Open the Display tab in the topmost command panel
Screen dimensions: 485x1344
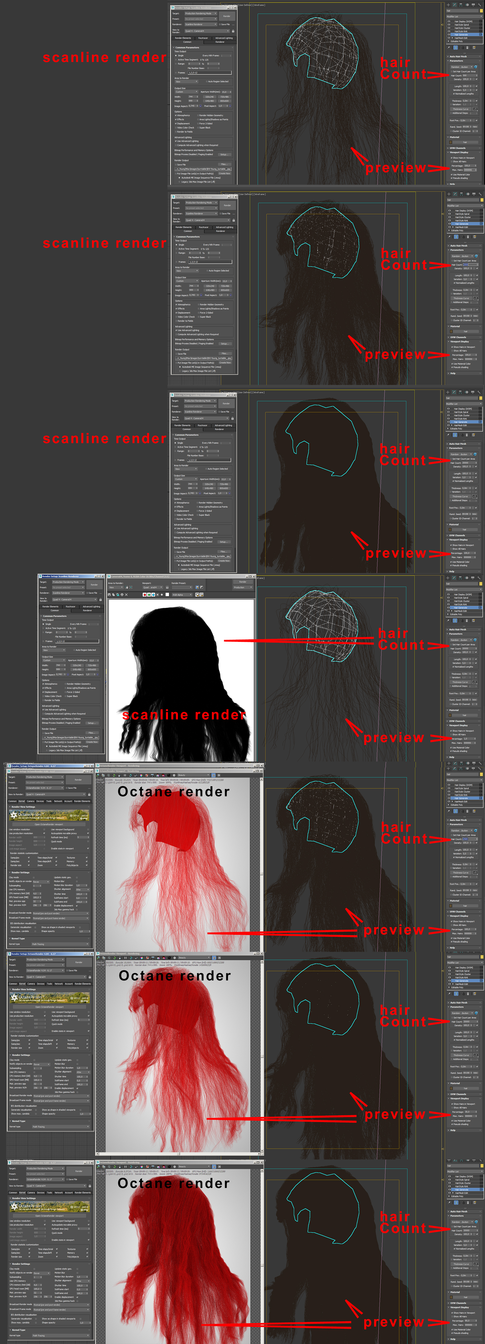[x=474, y=5]
